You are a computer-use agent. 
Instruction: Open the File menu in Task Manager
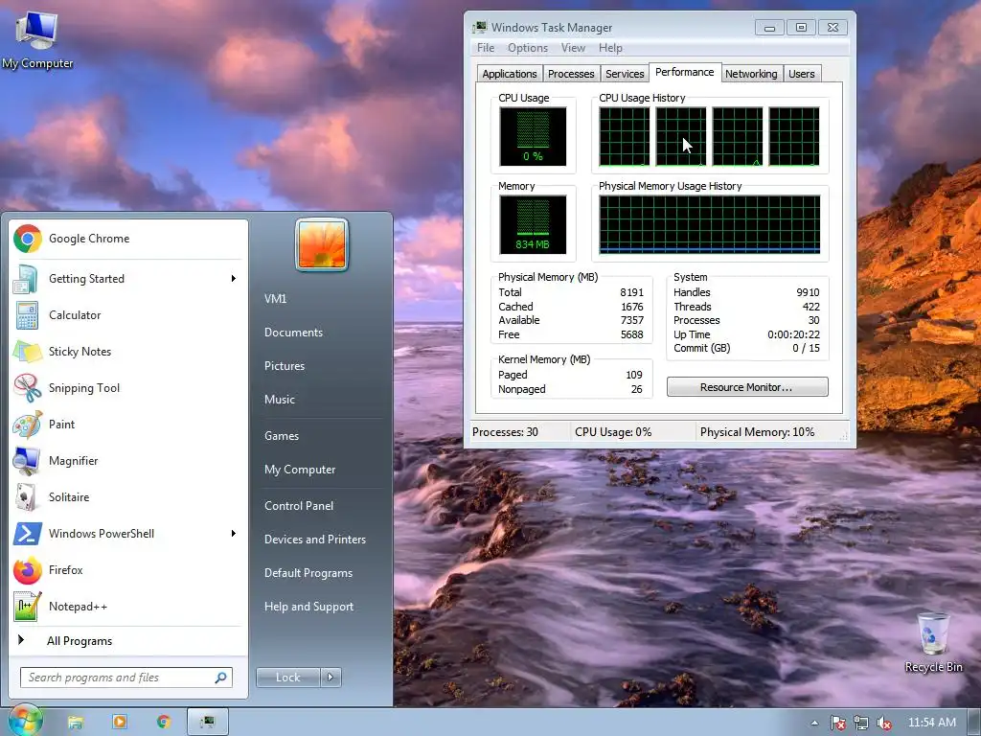(x=486, y=48)
